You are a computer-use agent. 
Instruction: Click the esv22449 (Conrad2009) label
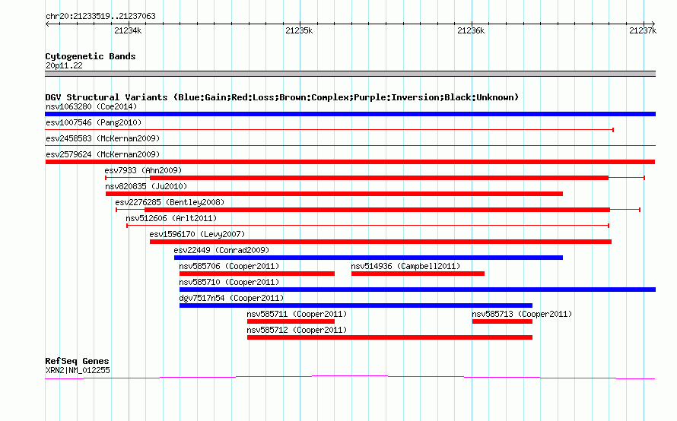click(x=221, y=250)
